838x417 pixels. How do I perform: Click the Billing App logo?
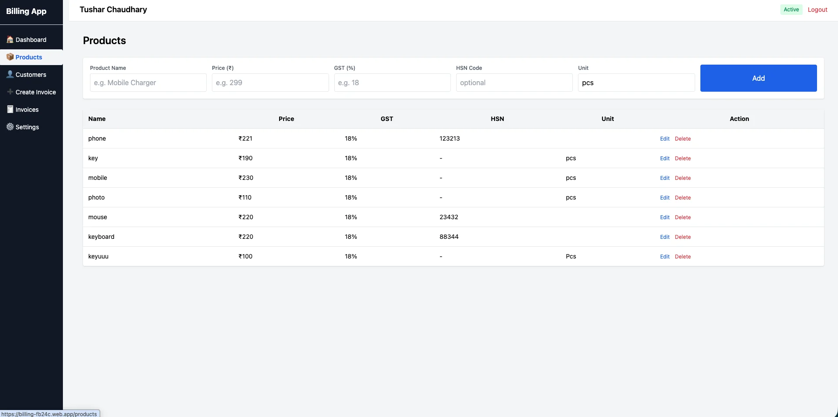(x=26, y=11)
